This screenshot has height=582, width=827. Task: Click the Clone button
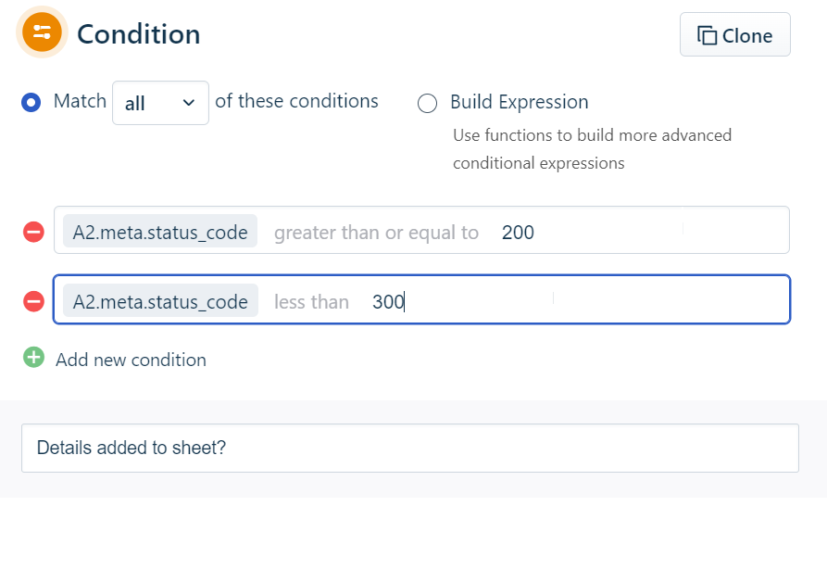[x=734, y=35]
